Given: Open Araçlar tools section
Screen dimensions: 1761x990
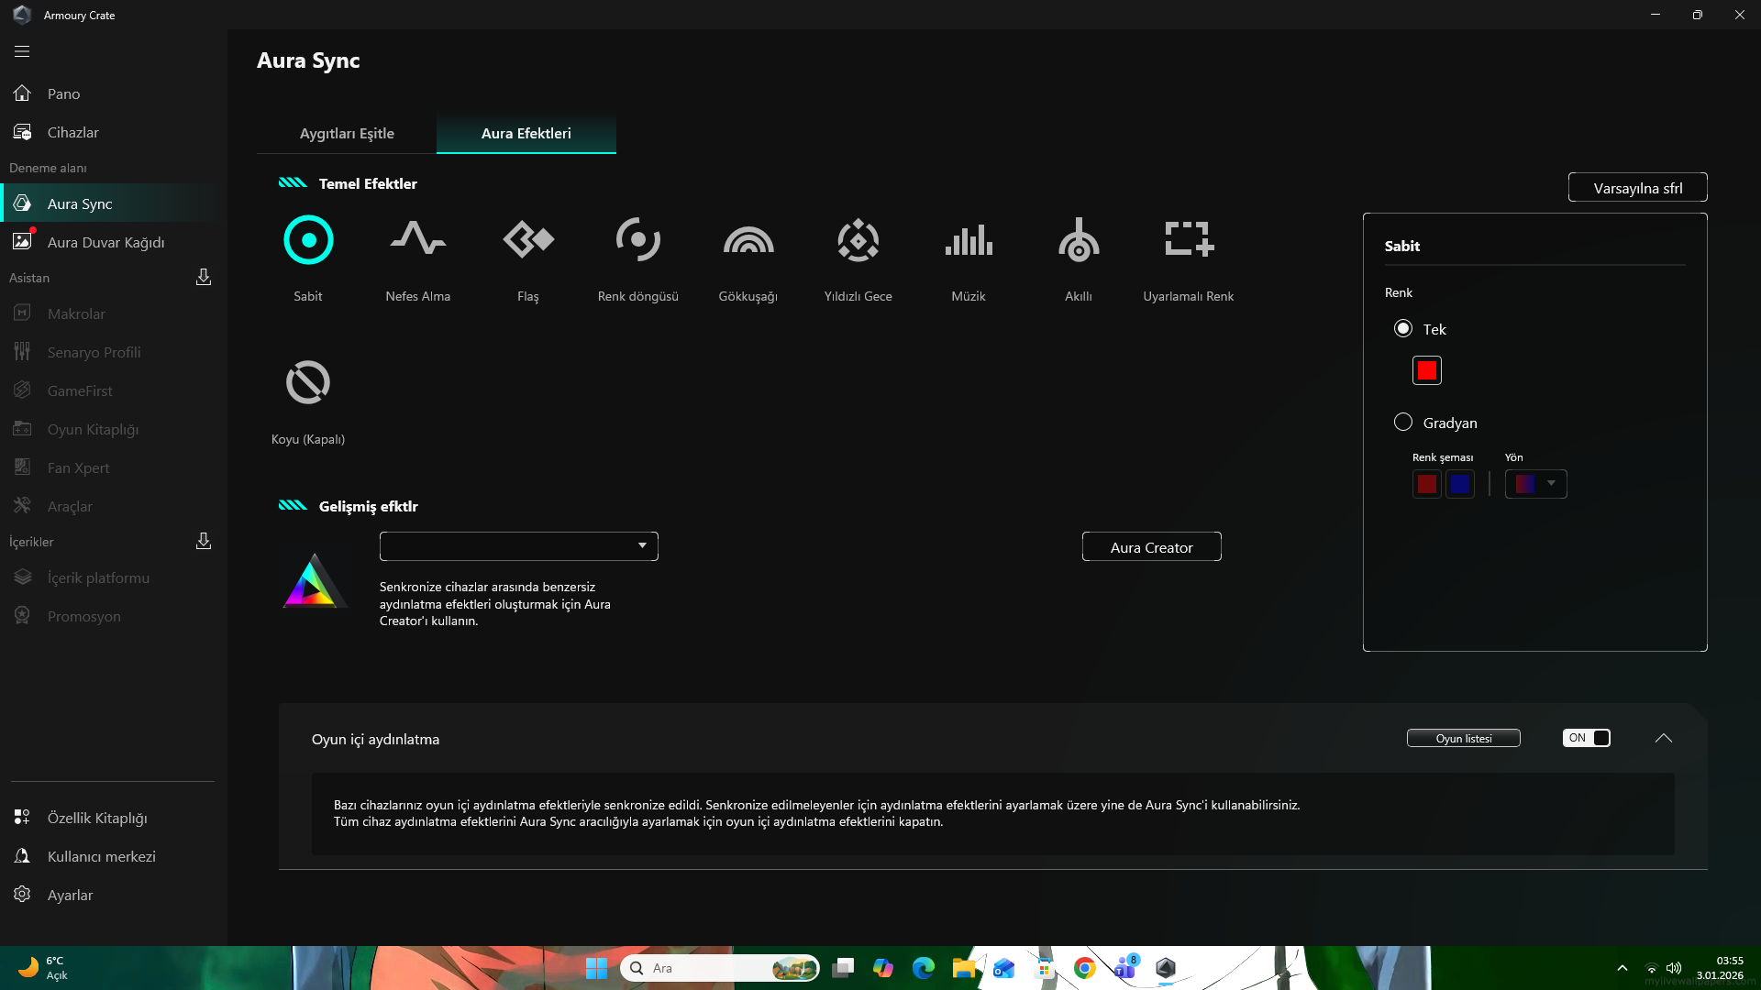Looking at the screenshot, I should point(114,506).
